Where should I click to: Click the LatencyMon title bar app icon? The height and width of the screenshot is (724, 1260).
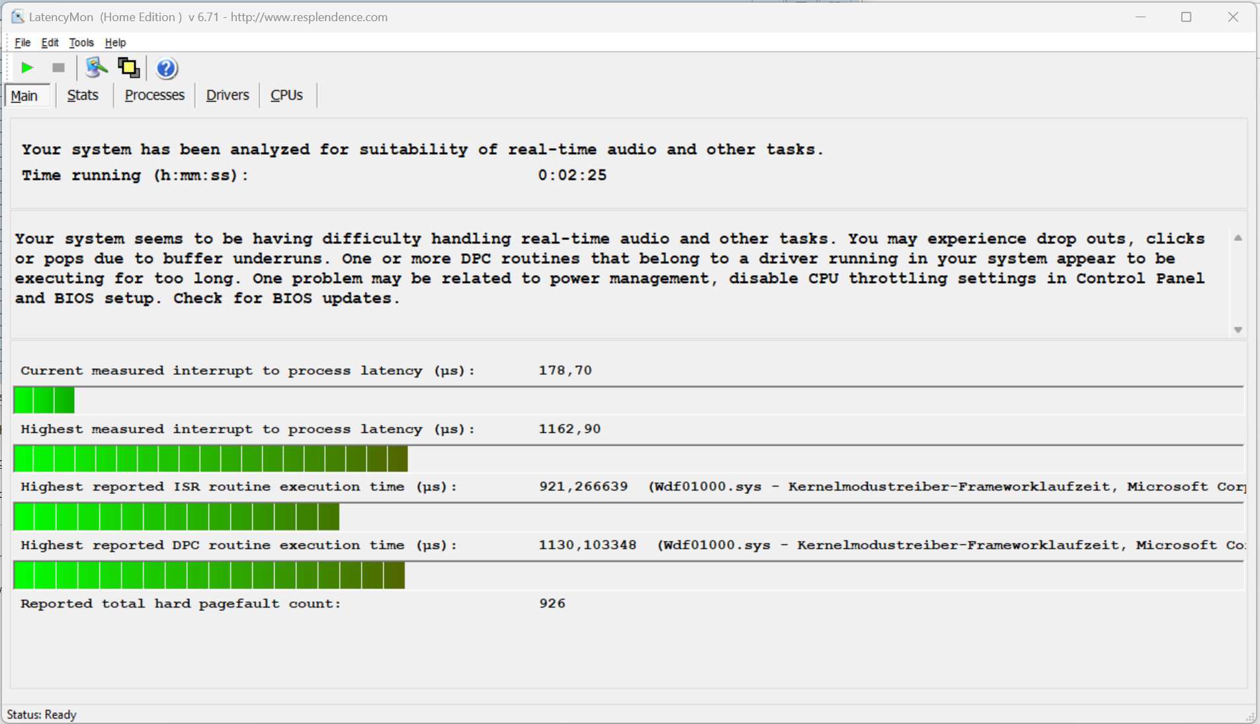click(x=17, y=17)
